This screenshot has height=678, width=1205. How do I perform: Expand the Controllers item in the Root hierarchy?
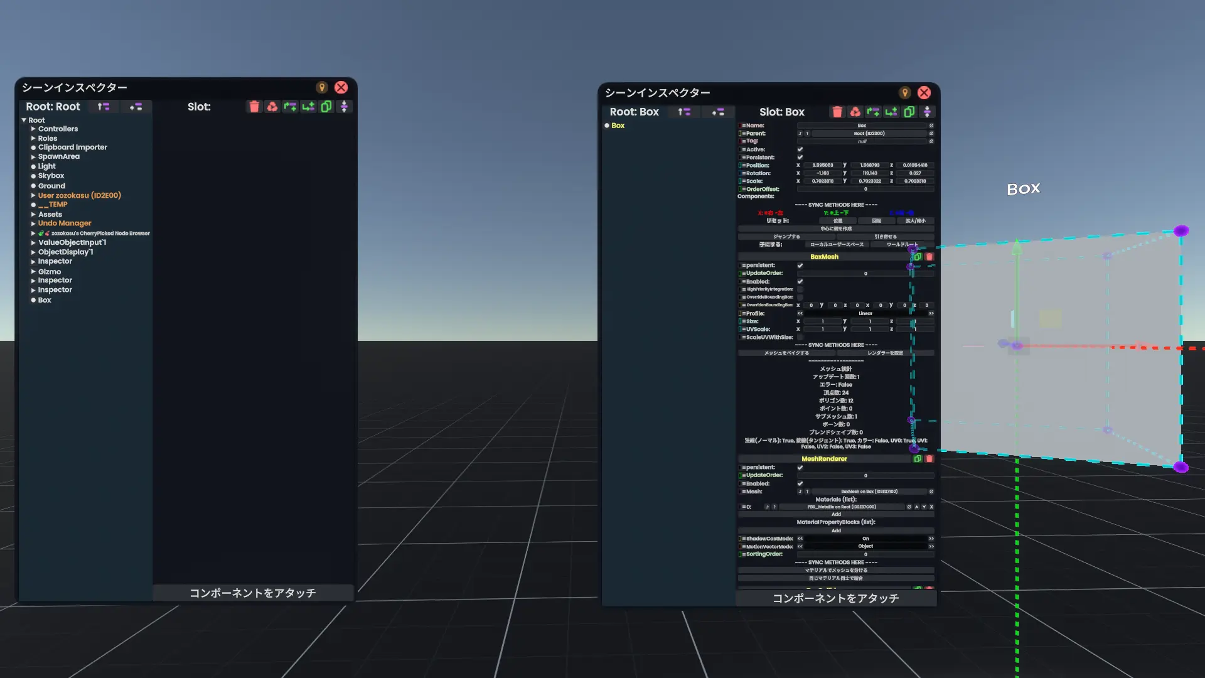[x=33, y=129]
